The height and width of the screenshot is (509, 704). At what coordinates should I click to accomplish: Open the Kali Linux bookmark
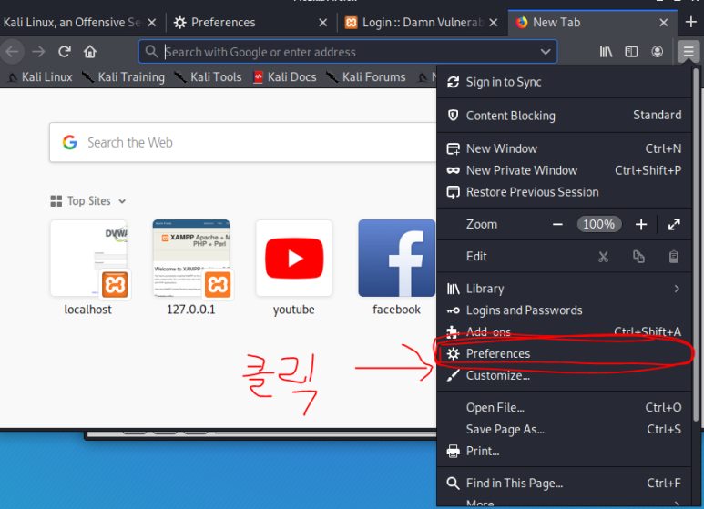(x=40, y=77)
